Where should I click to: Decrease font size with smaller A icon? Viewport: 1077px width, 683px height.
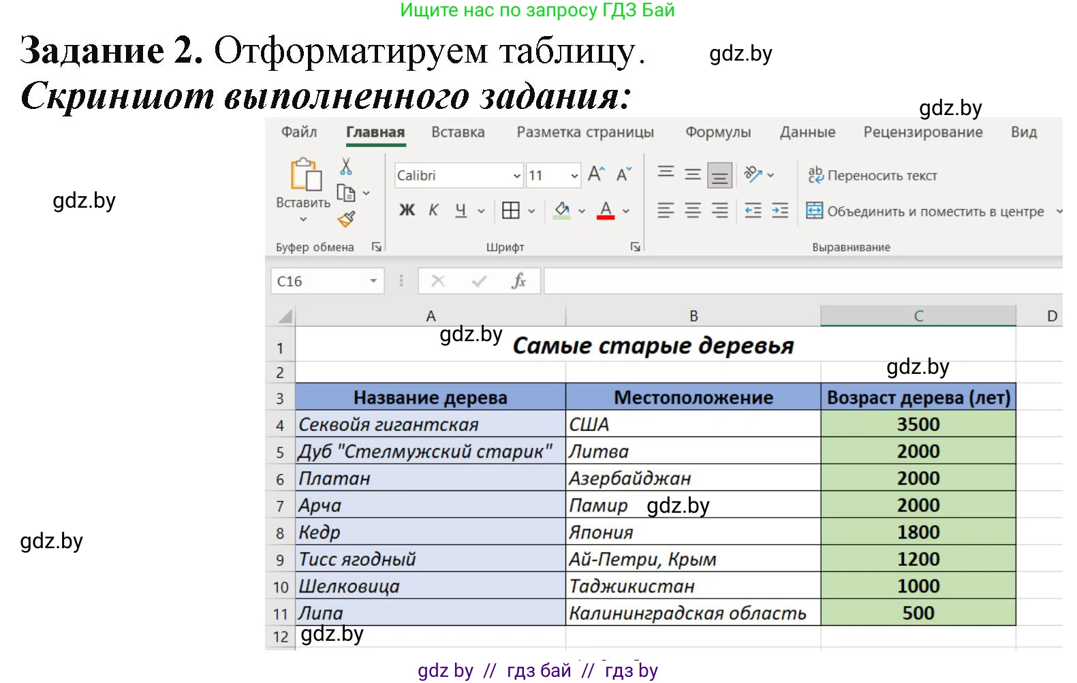(x=623, y=175)
